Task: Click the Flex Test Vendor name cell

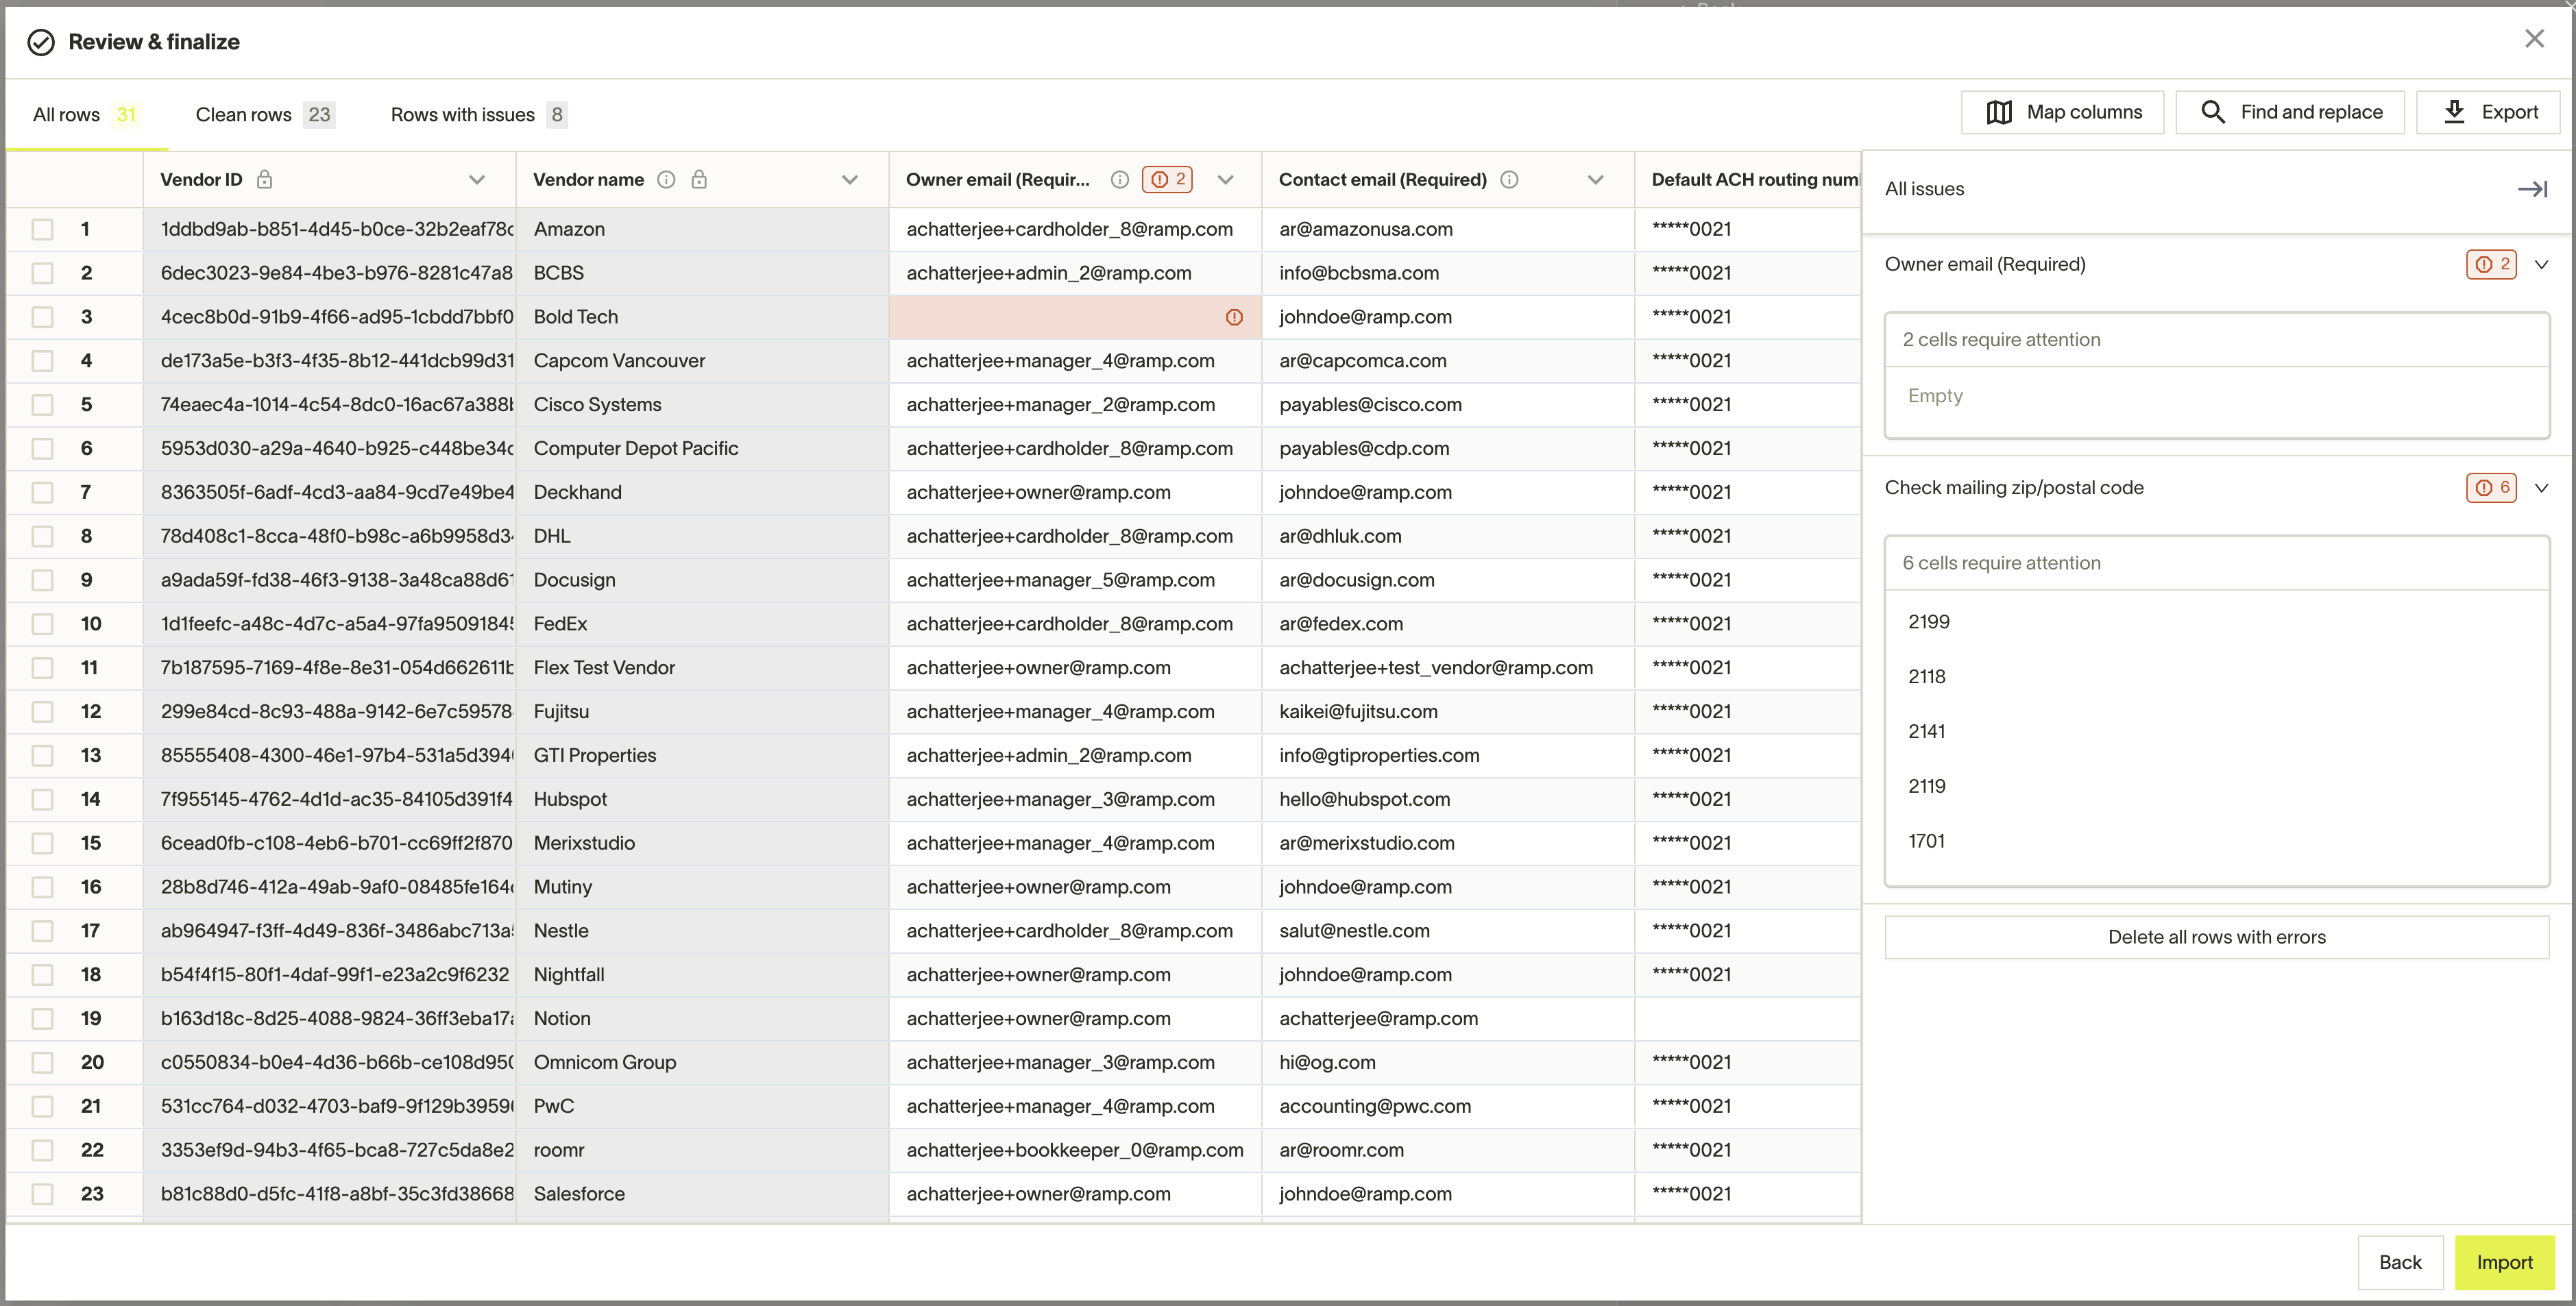Action: (x=702, y=667)
